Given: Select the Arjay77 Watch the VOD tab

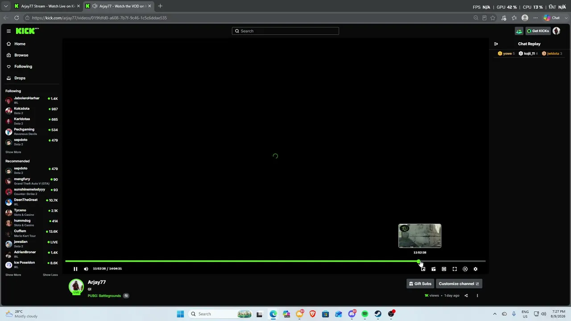Looking at the screenshot, I should (119, 6).
